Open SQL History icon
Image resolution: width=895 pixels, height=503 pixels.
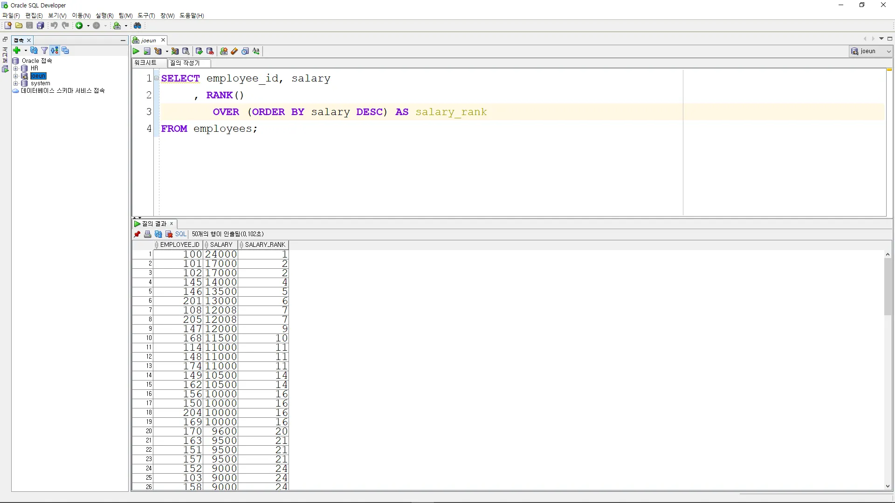coord(245,51)
